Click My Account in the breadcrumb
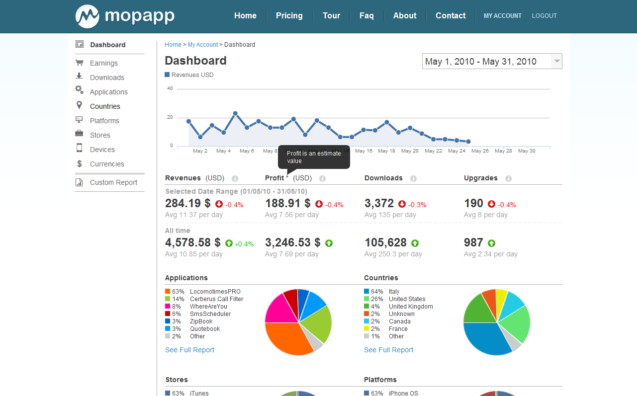This screenshot has width=637, height=396. click(203, 45)
